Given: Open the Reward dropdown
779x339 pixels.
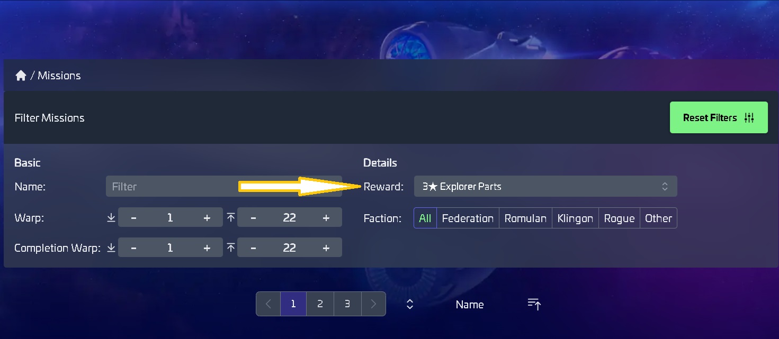Looking at the screenshot, I should [x=545, y=187].
